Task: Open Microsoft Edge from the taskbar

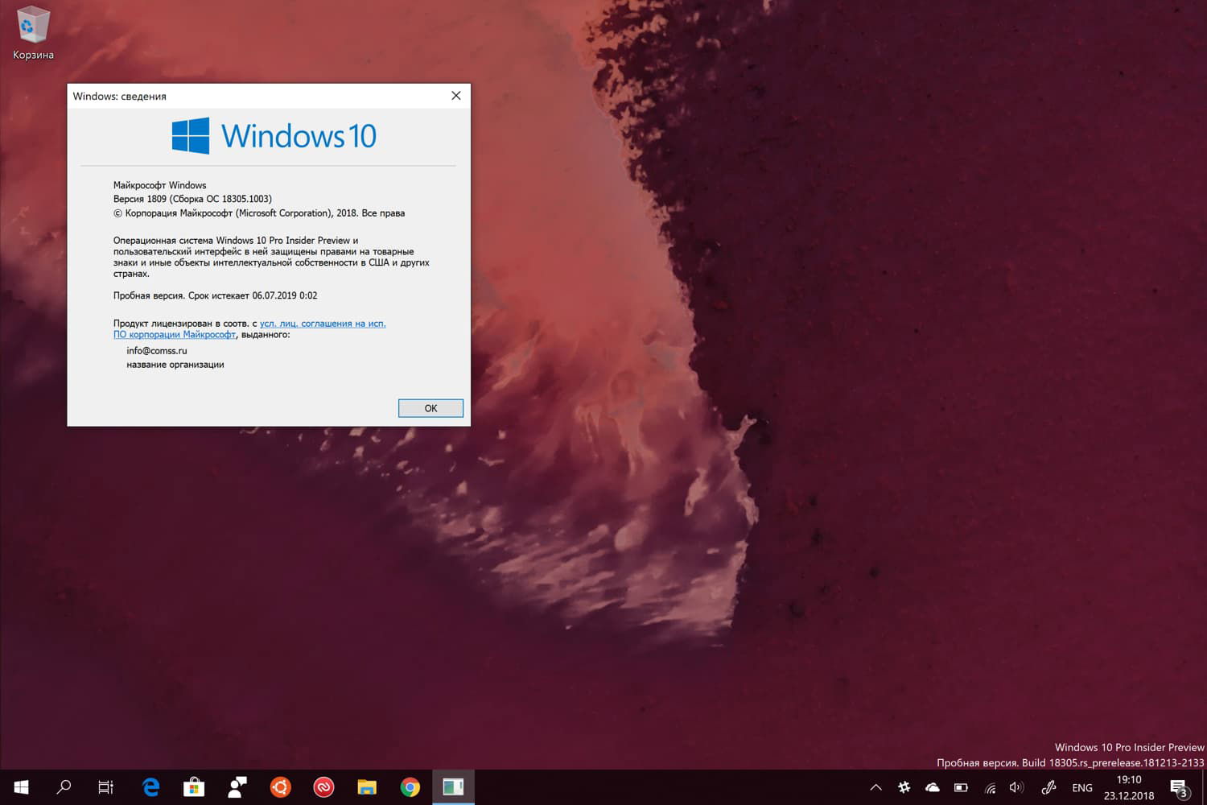Action: (150, 787)
